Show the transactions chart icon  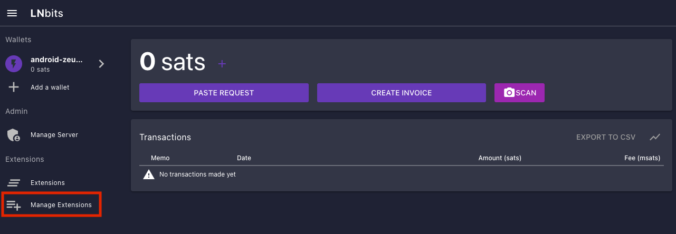coord(655,137)
